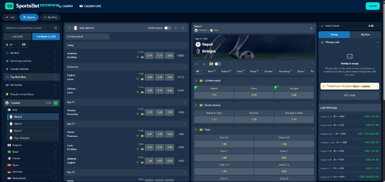Star the Genoa vs Frosinone match
Viewport: 385px width, 182px height.
tap(138, 136)
